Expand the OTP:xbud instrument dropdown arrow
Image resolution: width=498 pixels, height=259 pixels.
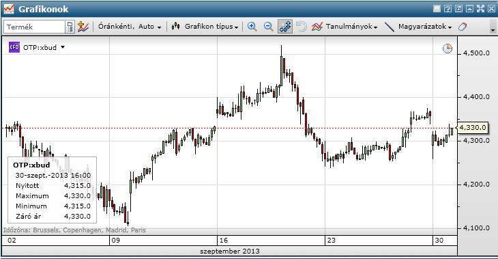63,47
